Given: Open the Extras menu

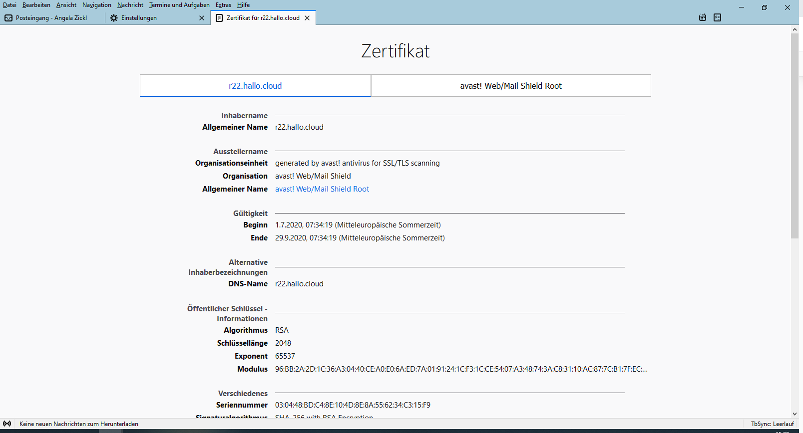Looking at the screenshot, I should pyautogui.click(x=223, y=5).
